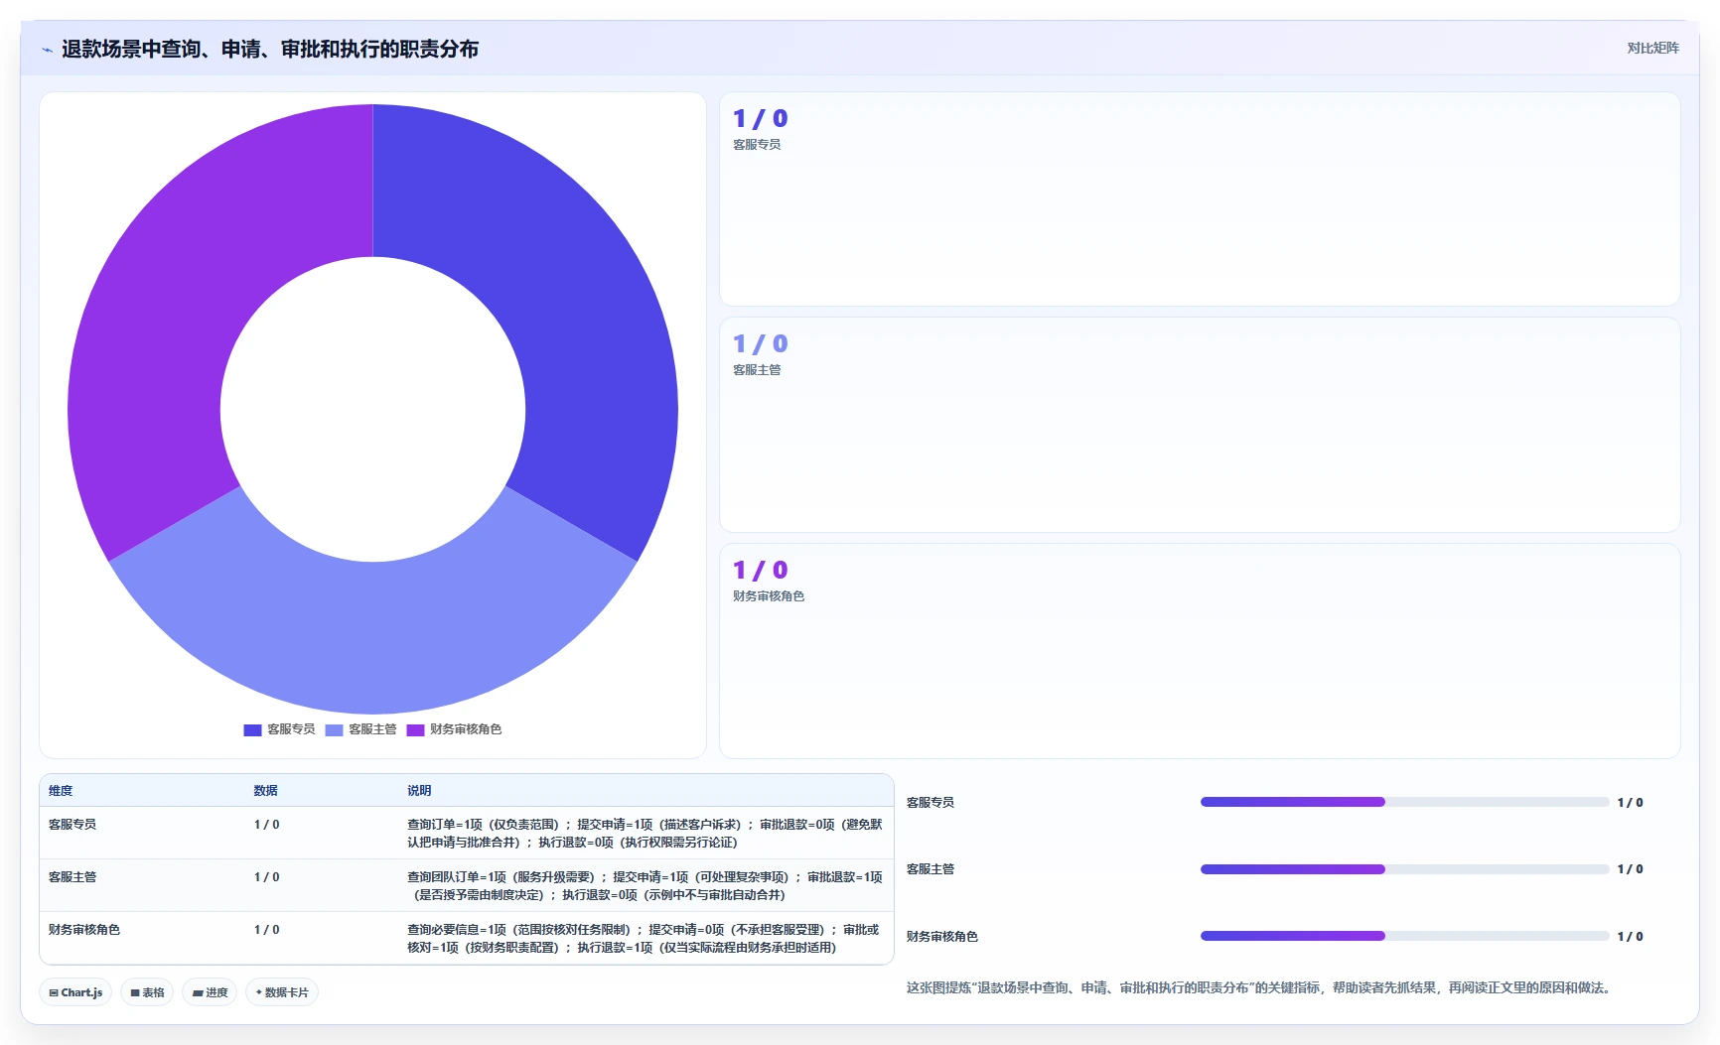
Task: Click the 客服专员 label beside its progress bar
Action: coord(931,803)
